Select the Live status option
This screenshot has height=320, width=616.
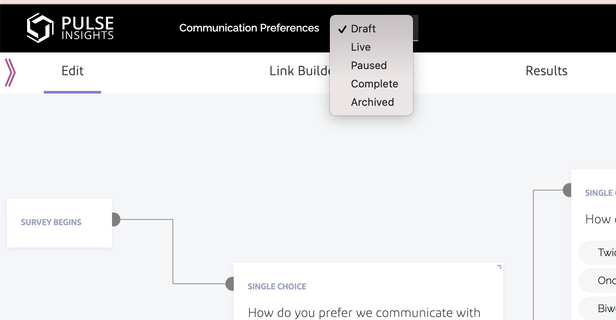(x=360, y=47)
